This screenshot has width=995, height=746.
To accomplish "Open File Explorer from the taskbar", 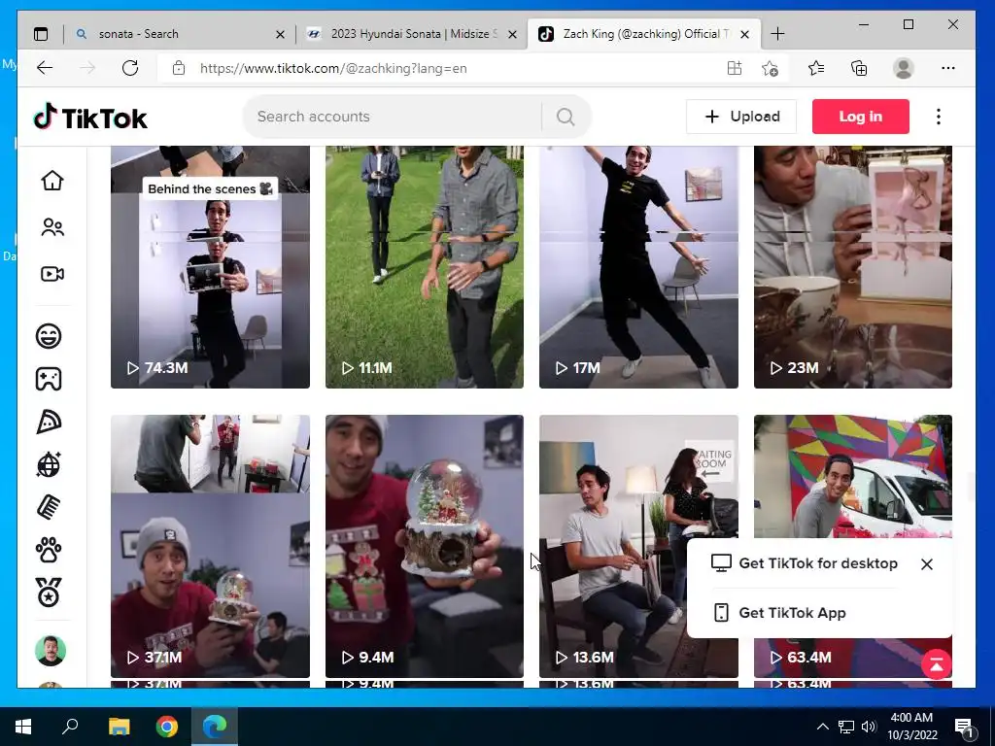I will tap(119, 727).
